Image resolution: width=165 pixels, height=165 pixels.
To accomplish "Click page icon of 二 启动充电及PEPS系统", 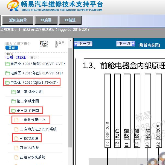I will 16,129.
